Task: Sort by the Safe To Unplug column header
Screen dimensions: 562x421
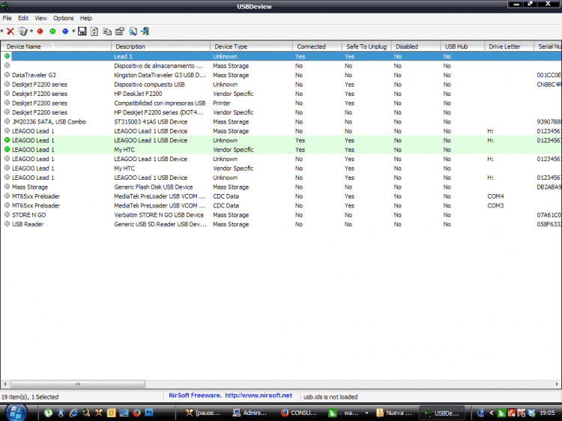Action: click(366, 46)
